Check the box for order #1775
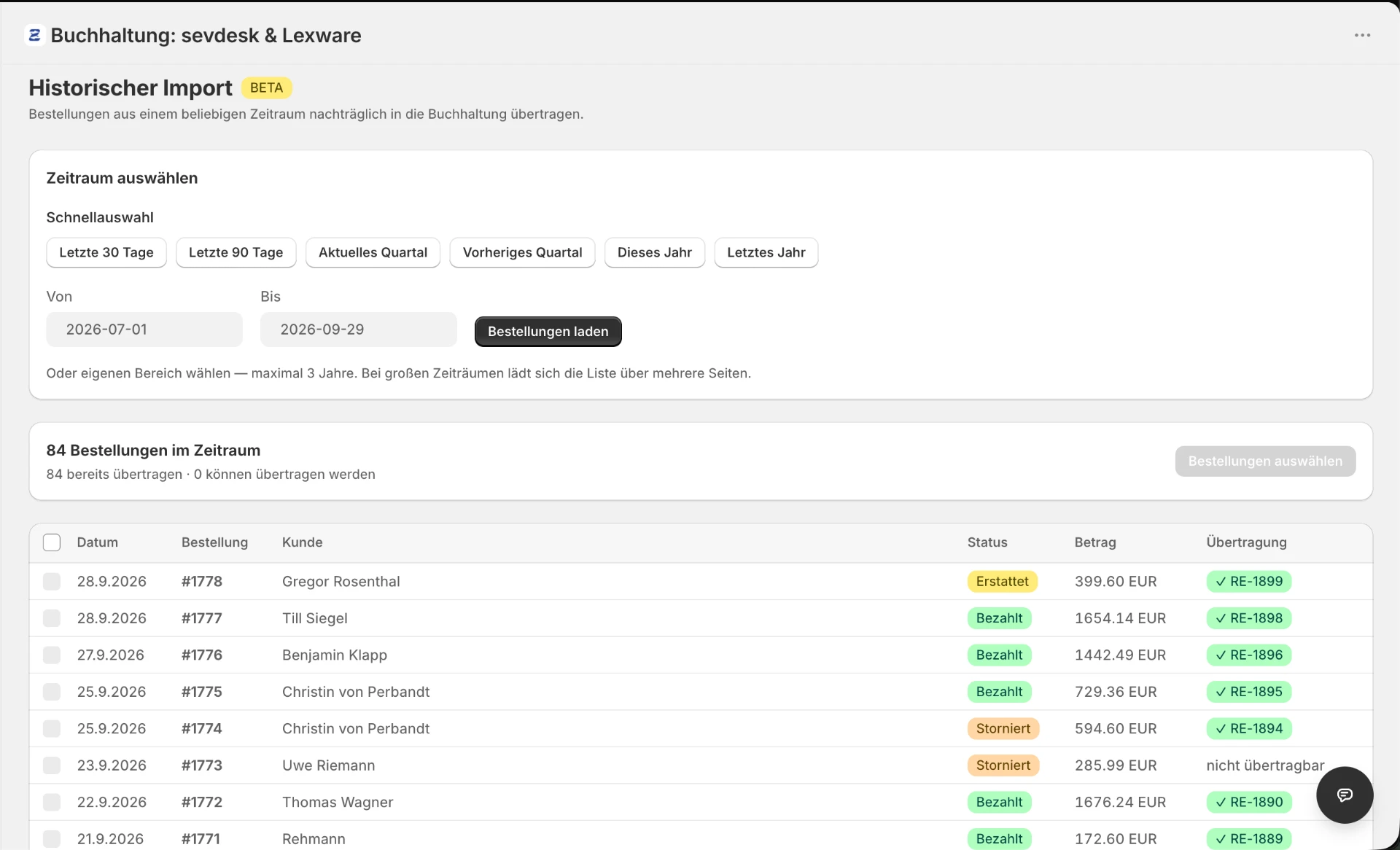Image resolution: width=1400 pixels, height=850 pixels. pos(52,691)
